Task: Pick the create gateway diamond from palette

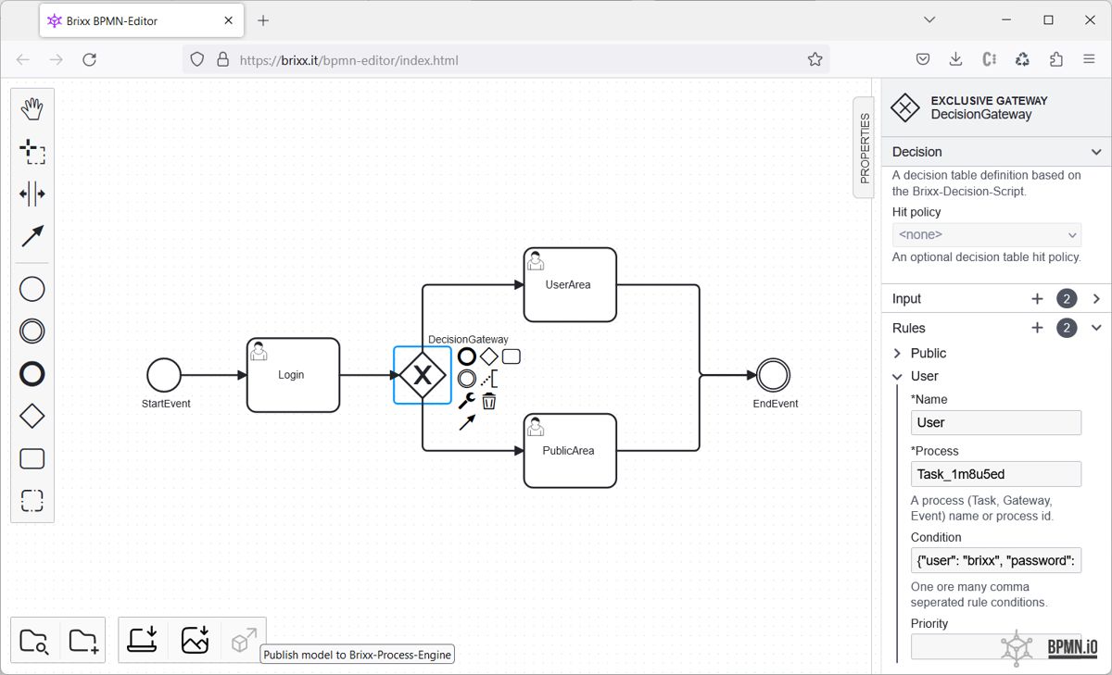Action: coord(32,417)
